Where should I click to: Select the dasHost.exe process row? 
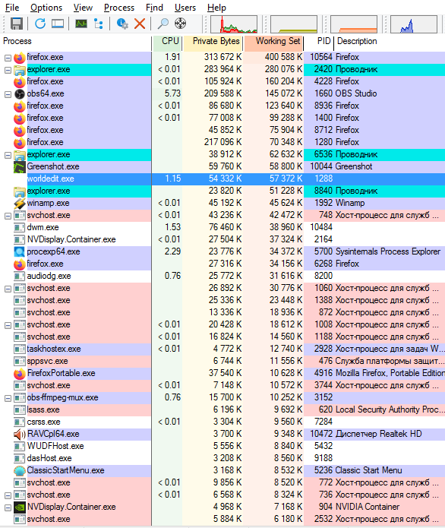pos(222,458)
